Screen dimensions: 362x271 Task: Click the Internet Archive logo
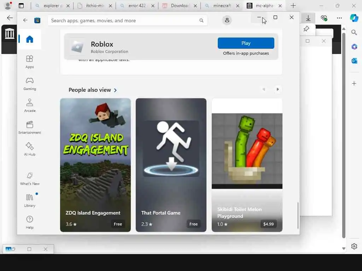10,34
